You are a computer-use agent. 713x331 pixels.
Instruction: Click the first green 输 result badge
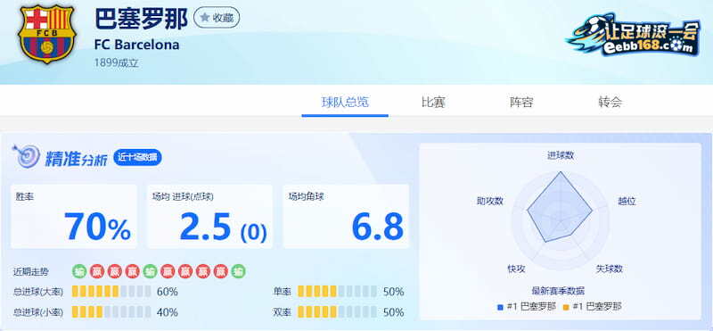point(79,272)
